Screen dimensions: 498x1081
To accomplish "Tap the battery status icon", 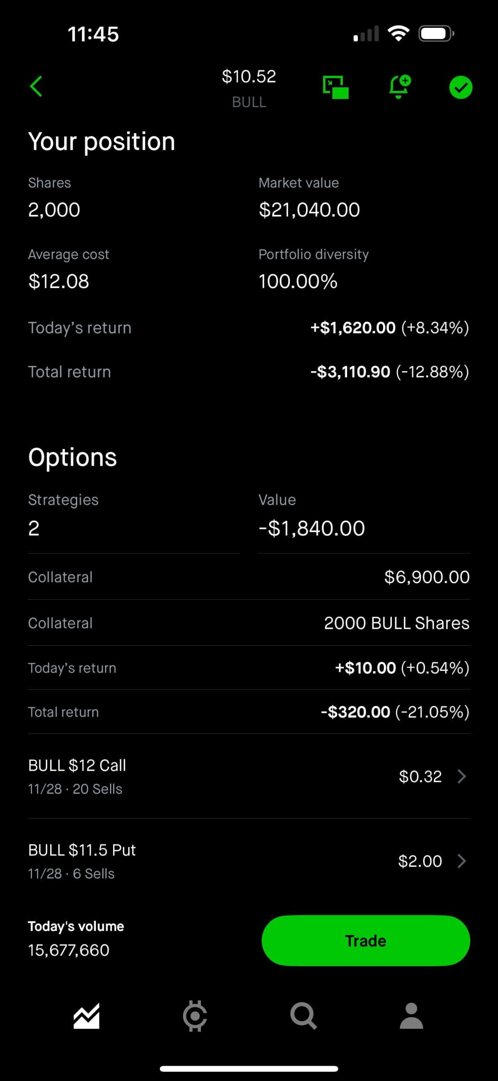I will click(x=436, y=33).
